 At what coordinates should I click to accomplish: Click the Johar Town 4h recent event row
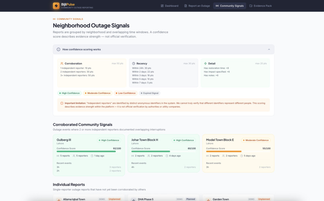164,167
